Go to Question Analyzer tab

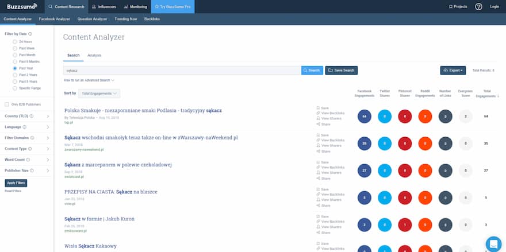point(92,19)
